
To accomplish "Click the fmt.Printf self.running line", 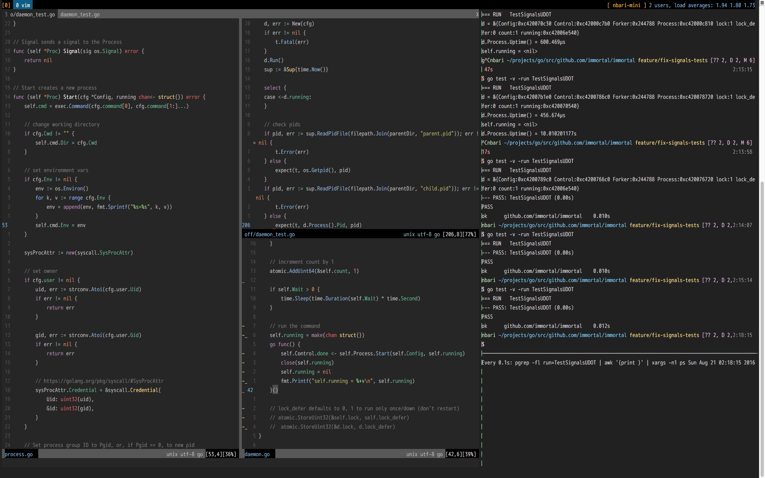I will pyautogui.click(x=348, y=381).
